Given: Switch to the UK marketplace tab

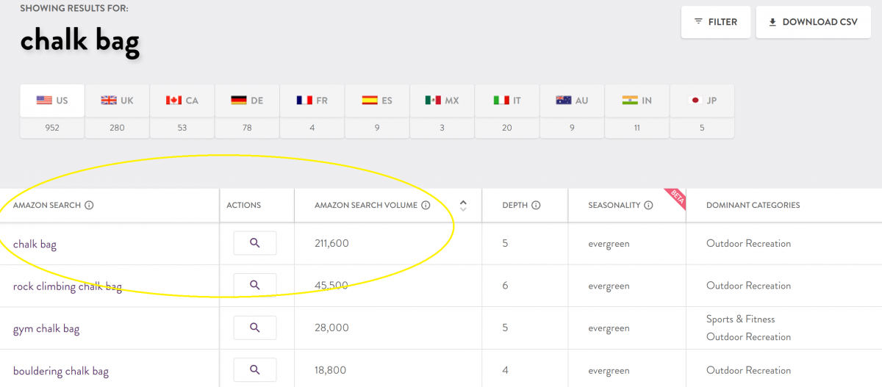Looking at the screenshot, I should click(x=118, y=101).
